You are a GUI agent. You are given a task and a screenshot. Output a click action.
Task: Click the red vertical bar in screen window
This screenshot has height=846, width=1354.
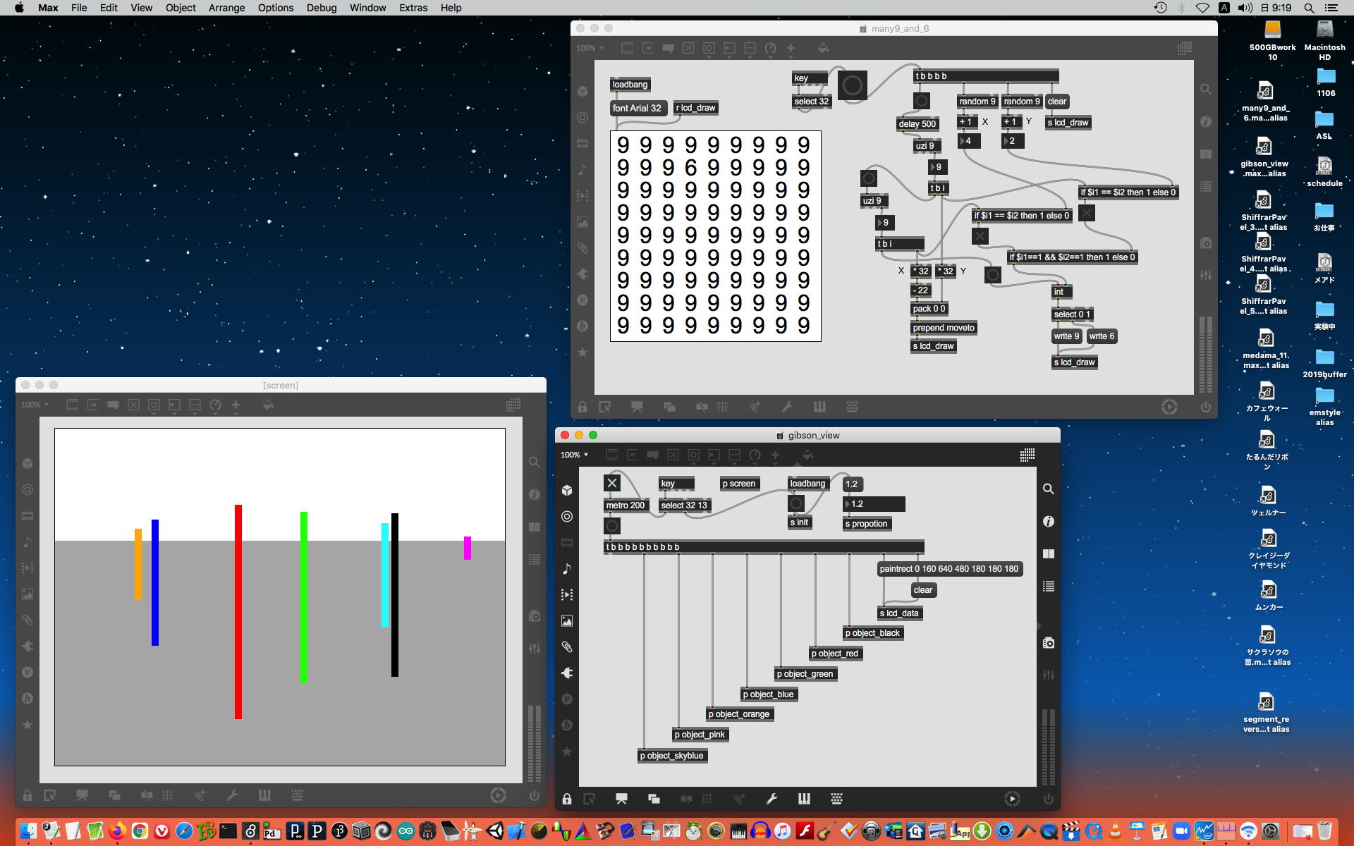(x=238, y=611)
